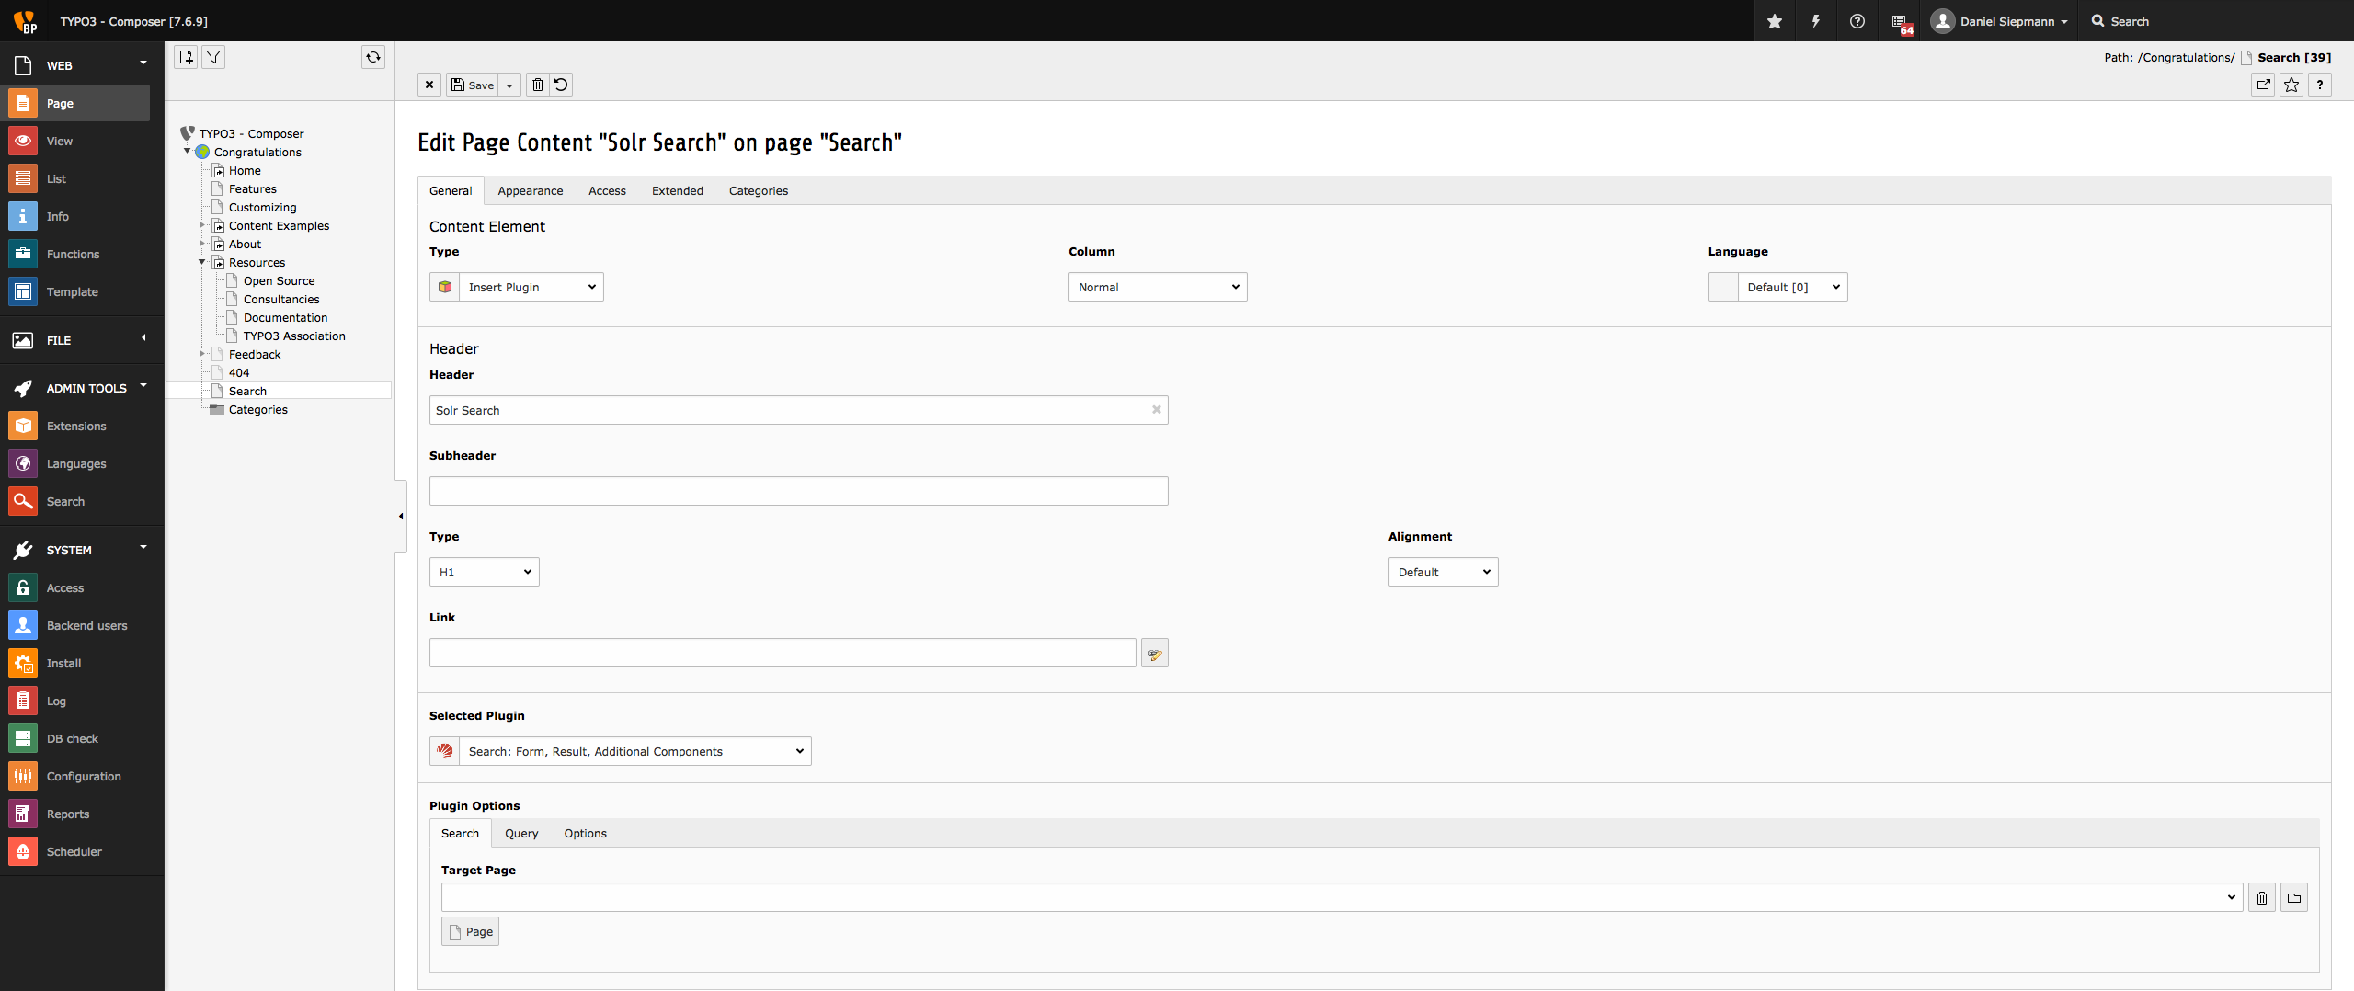Collapse the page tree panel
The image size is (2354, 991).
[401, 517]
